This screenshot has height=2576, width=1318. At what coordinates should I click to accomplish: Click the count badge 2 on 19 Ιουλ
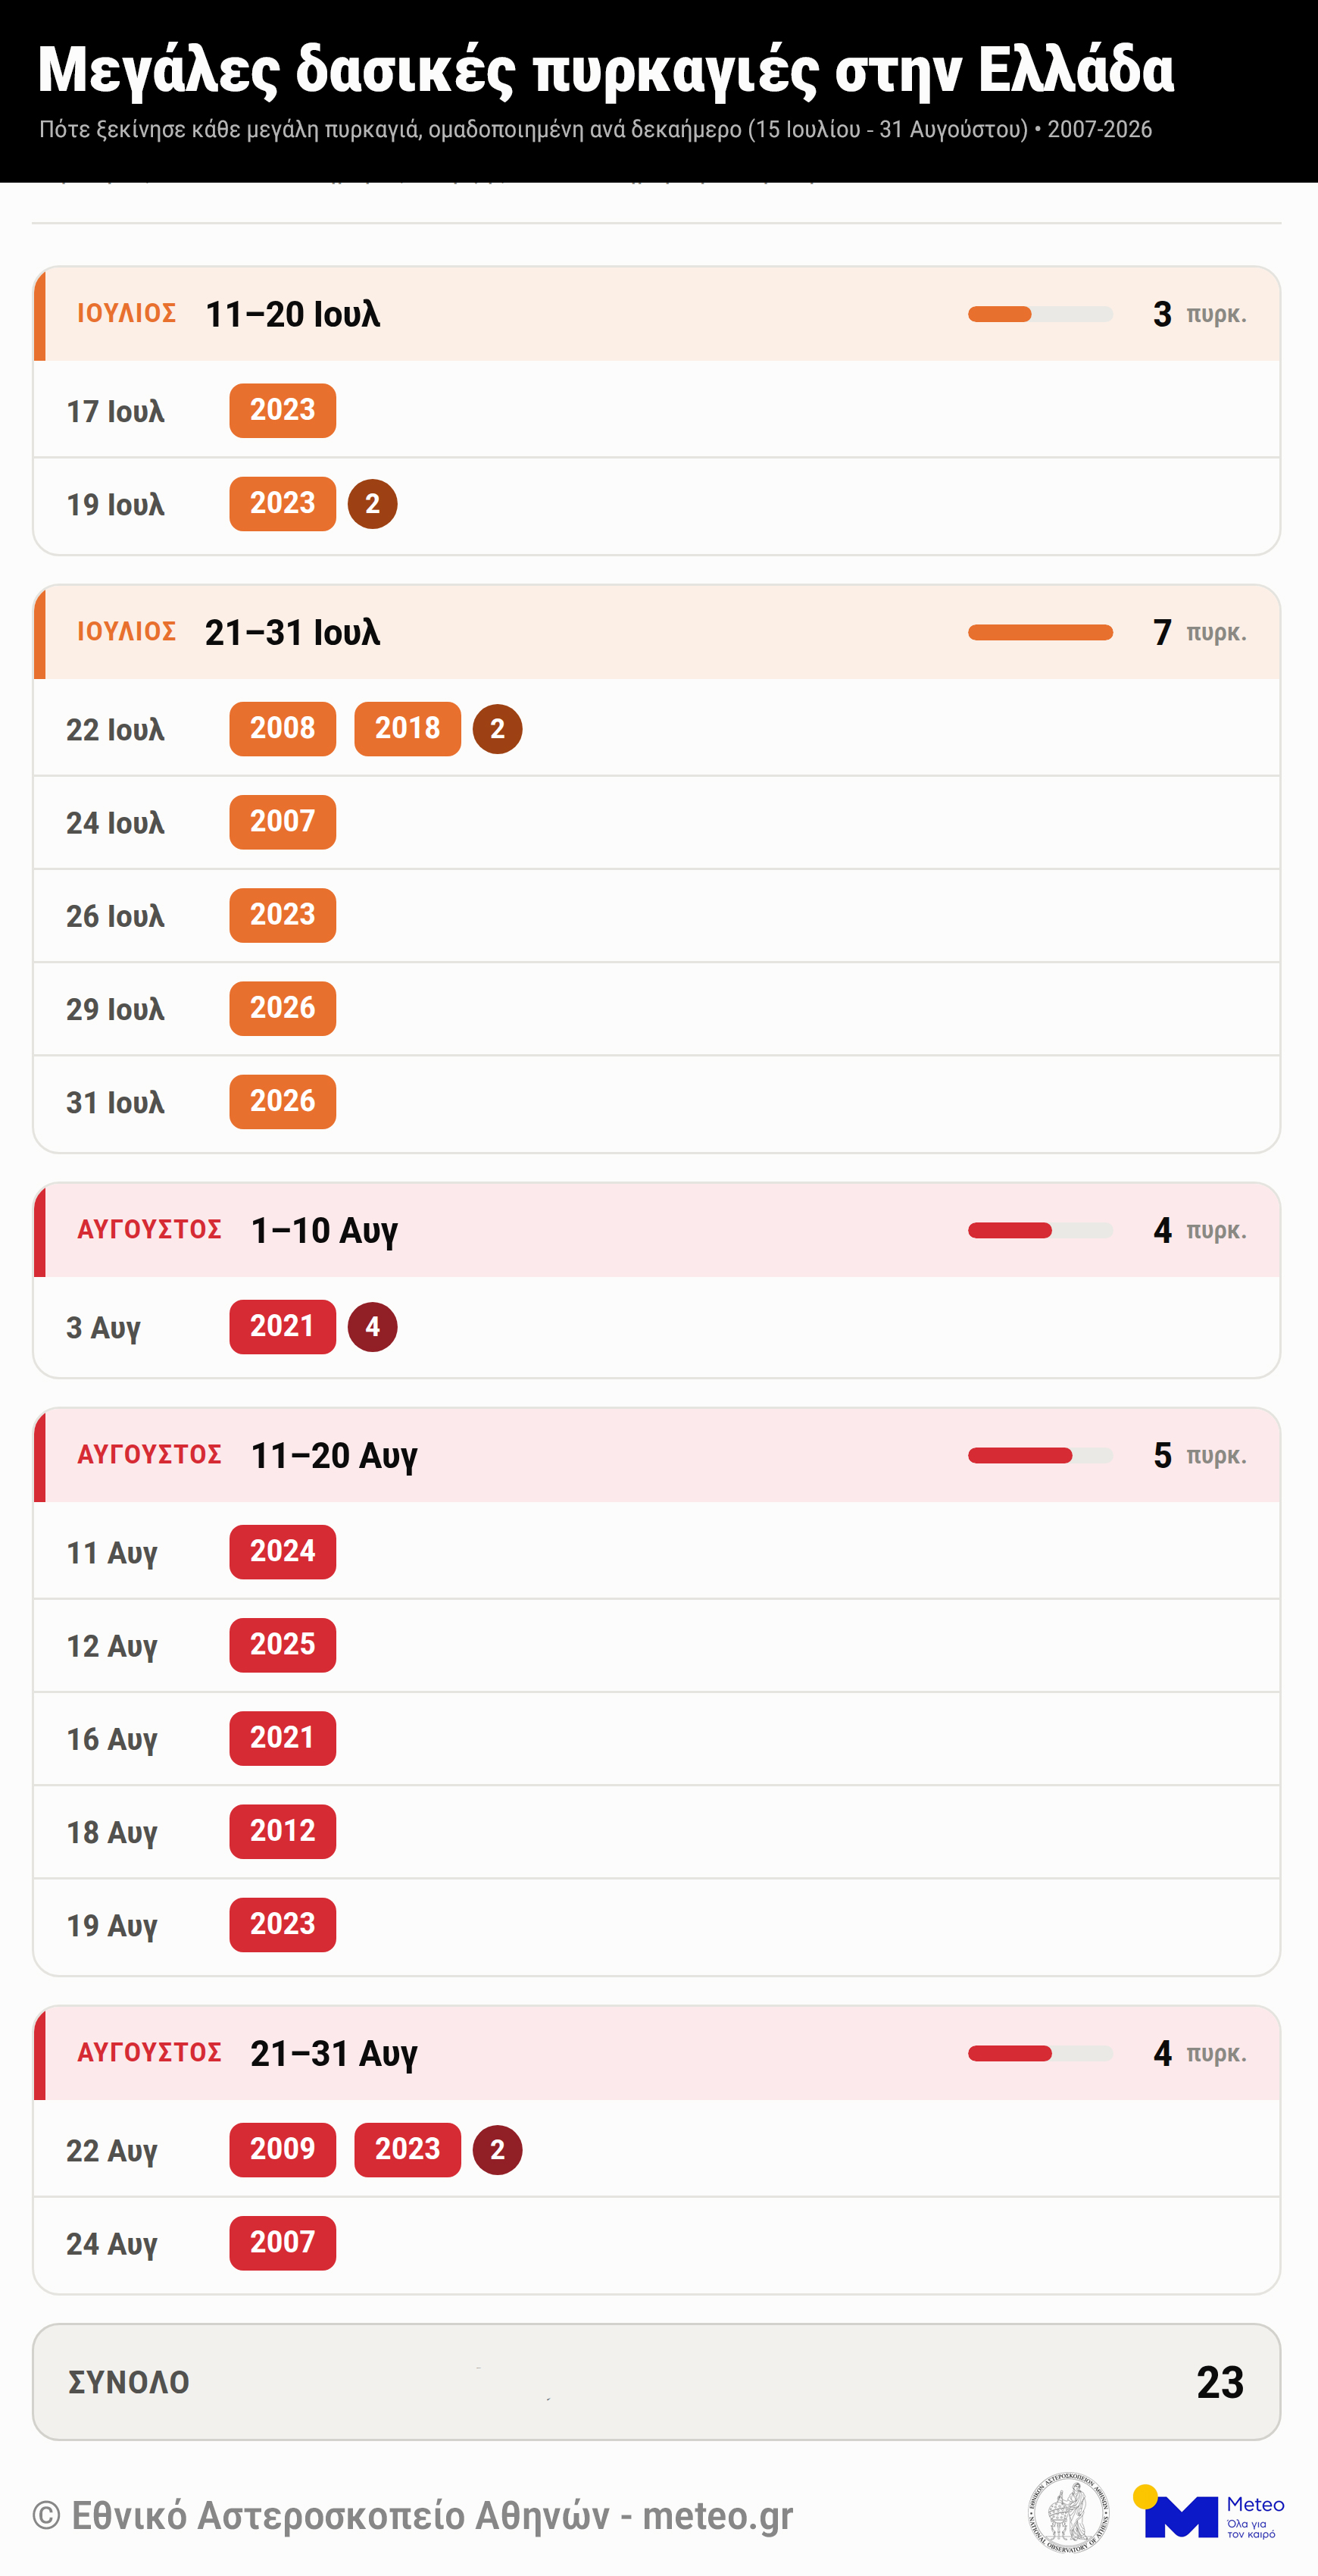click(x=373, y=504)
